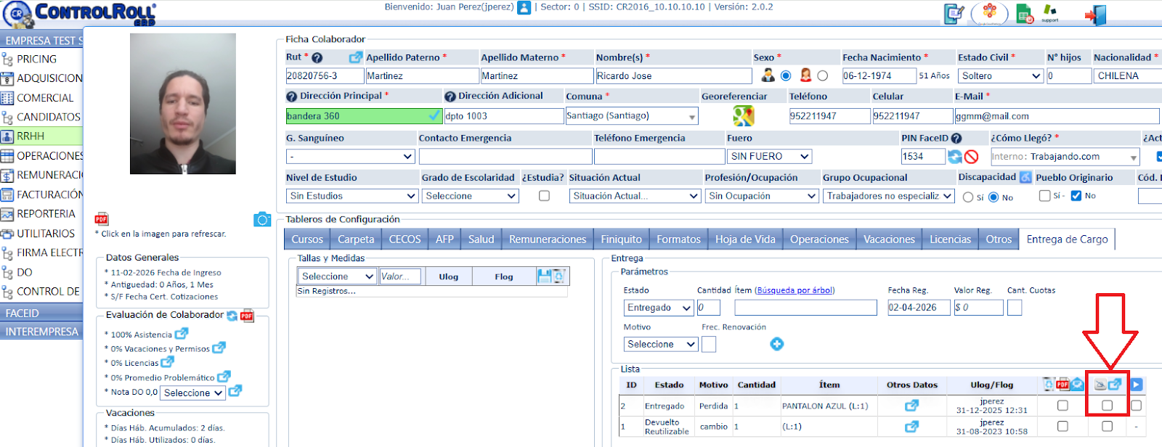Click the Contacto Emergencia input field
Screen dimensions: 1162x447
coord(505,157)
